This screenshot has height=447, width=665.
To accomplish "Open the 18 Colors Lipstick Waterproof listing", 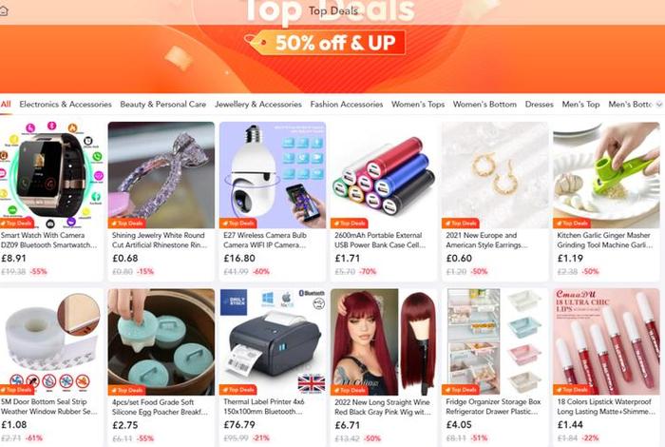I will [x=606, y=407].
